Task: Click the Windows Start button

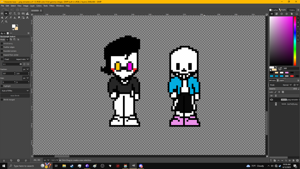Action: click(x=4, y=166)
